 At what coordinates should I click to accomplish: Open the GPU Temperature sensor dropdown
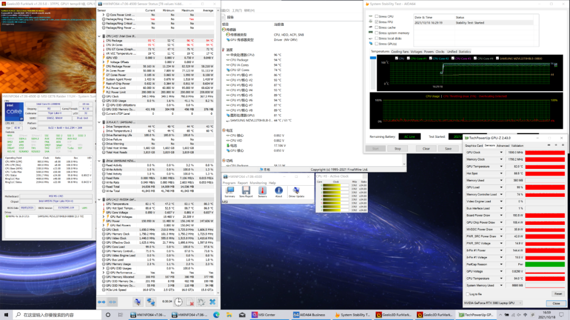tap(501, 166)
